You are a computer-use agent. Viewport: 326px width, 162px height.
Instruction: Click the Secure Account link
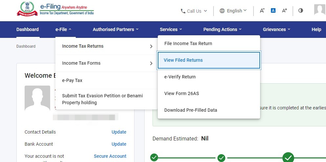pos(110,156)
